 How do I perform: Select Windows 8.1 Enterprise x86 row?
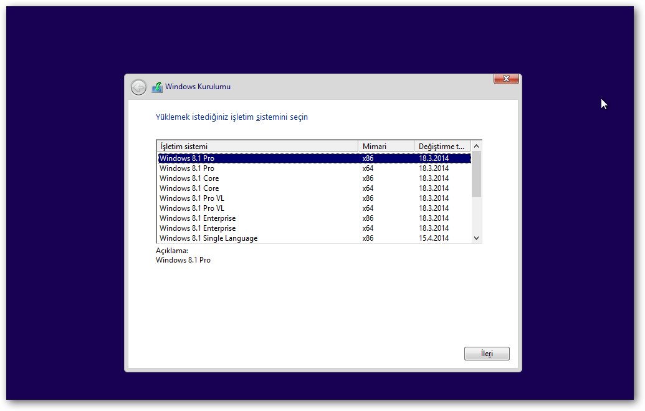[x=315, y=218]
